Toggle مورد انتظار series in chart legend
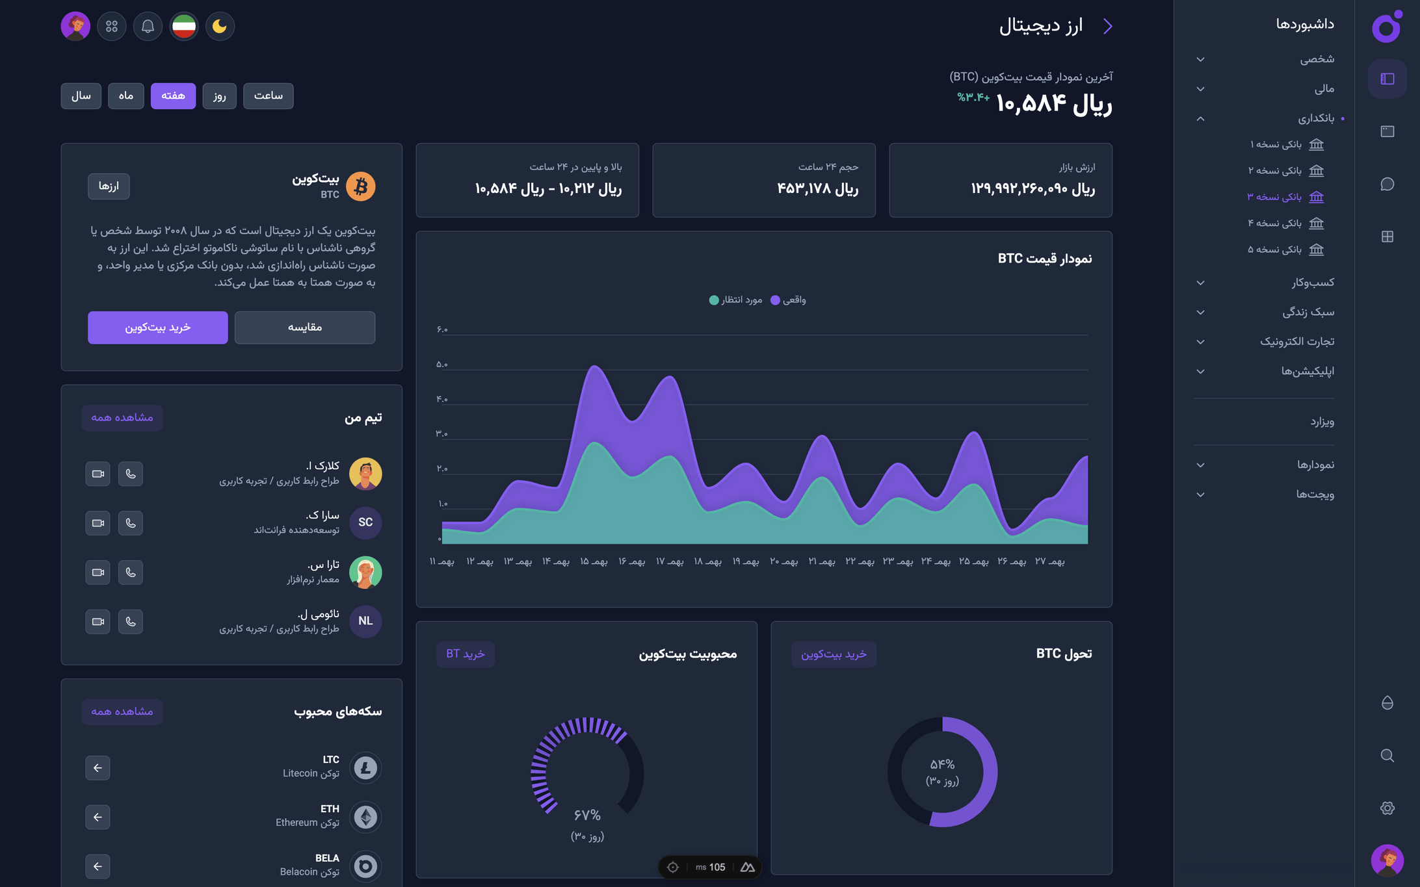Viewport: 1420px width, 887px height. [x=735, y=300]
